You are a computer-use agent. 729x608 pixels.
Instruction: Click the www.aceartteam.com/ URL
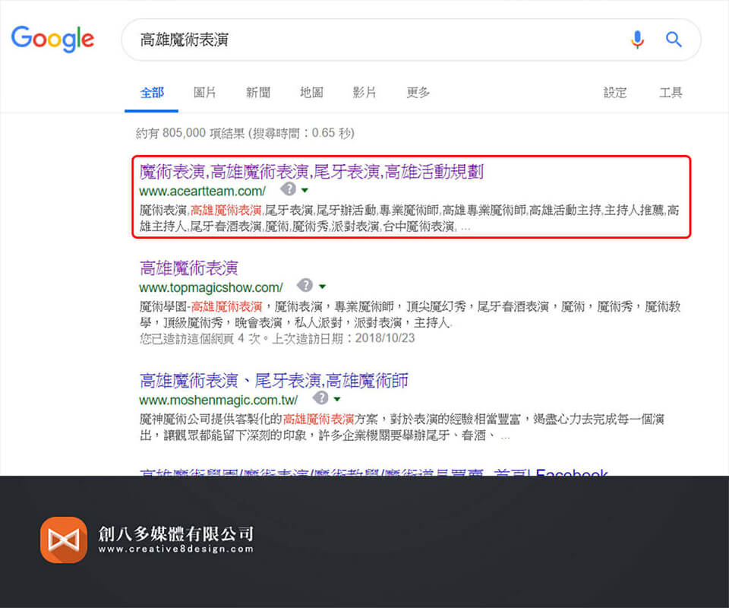[x=202, y=192]
